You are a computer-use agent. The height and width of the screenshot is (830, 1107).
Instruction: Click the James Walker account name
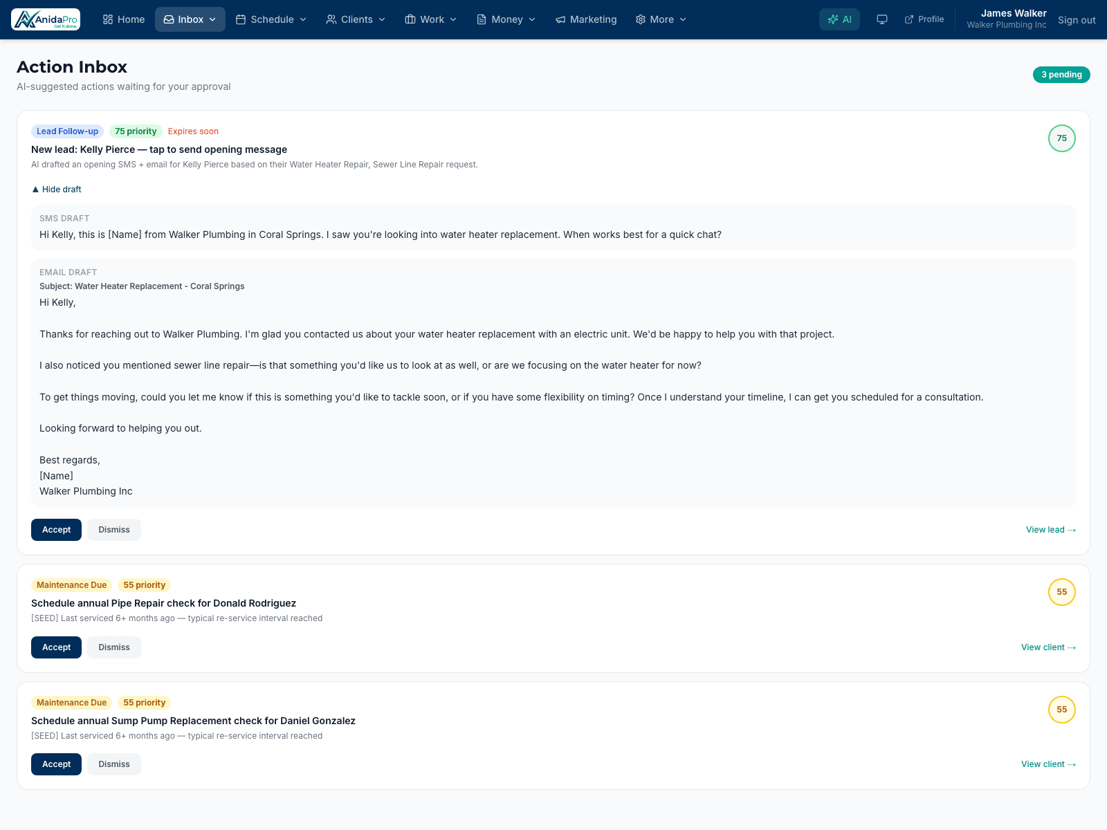(x=1014, y=13)
